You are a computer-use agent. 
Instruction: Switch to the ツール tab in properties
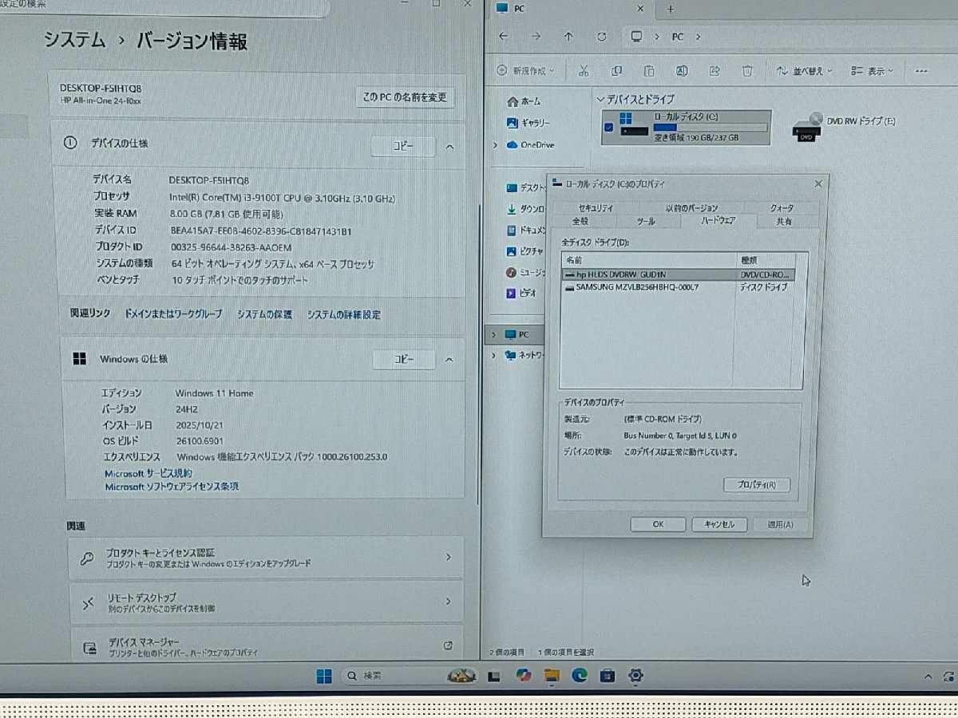click(x=646, y=221)
